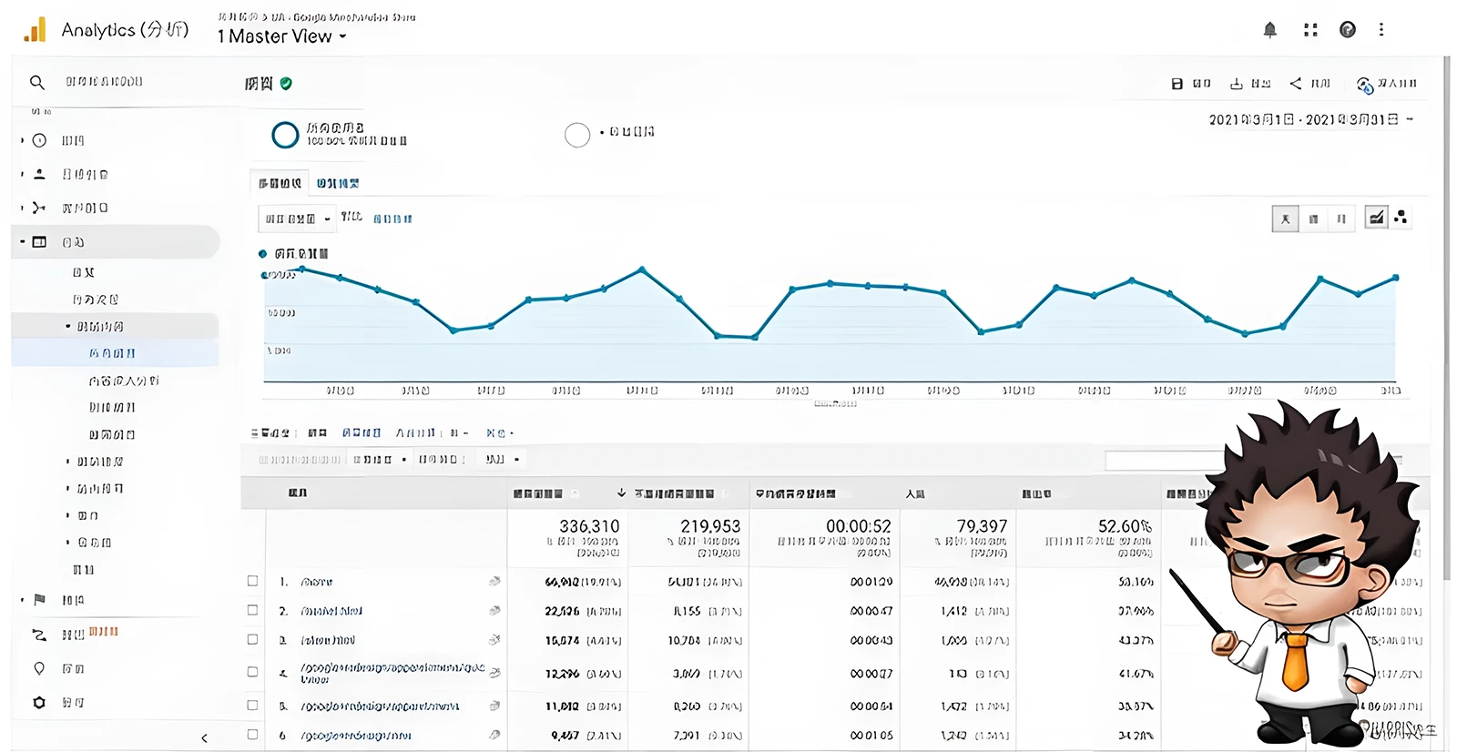Open Admin gear icon in sidebar
The width and height of the screenshot is (1457, 752).
39,703
